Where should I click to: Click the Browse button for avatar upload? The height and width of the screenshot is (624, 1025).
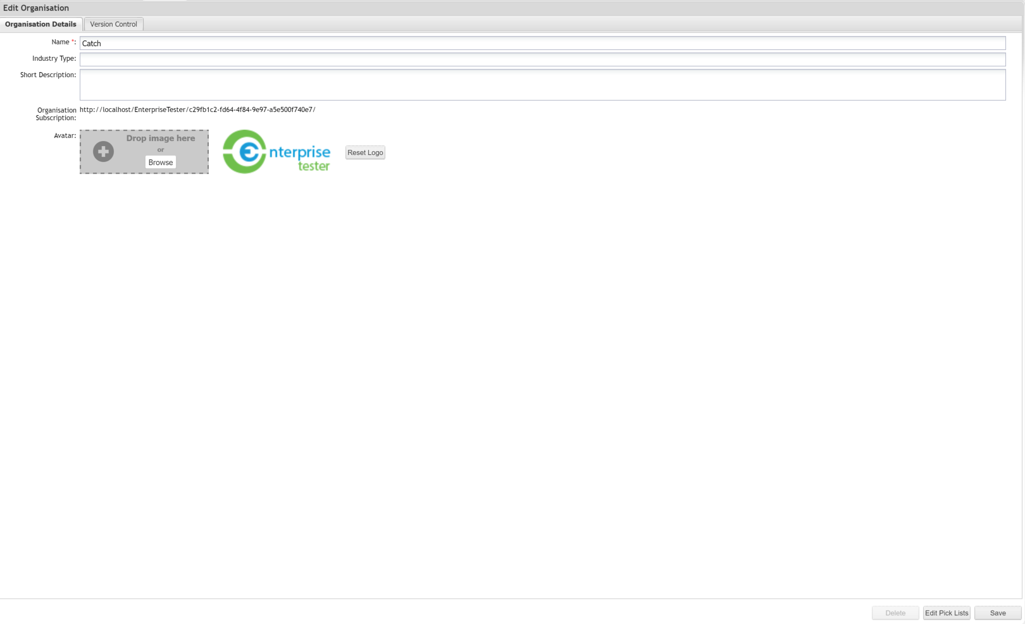click(x=160, y=162)
